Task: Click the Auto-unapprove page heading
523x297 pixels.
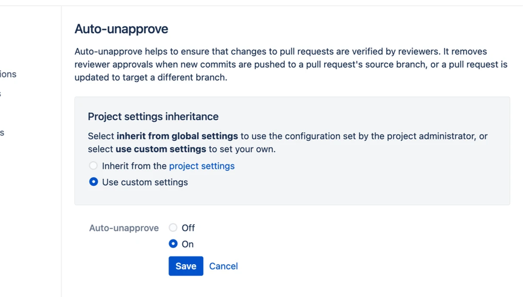Action: click(x=121, y=29)
